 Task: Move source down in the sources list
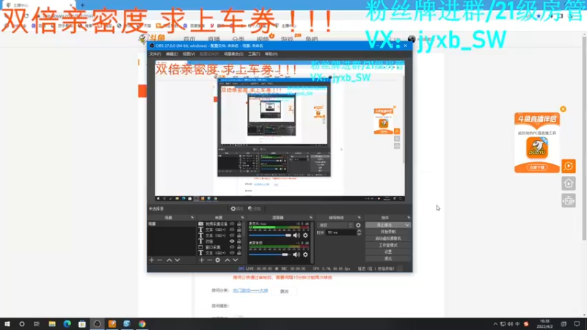tap(236, 260)
